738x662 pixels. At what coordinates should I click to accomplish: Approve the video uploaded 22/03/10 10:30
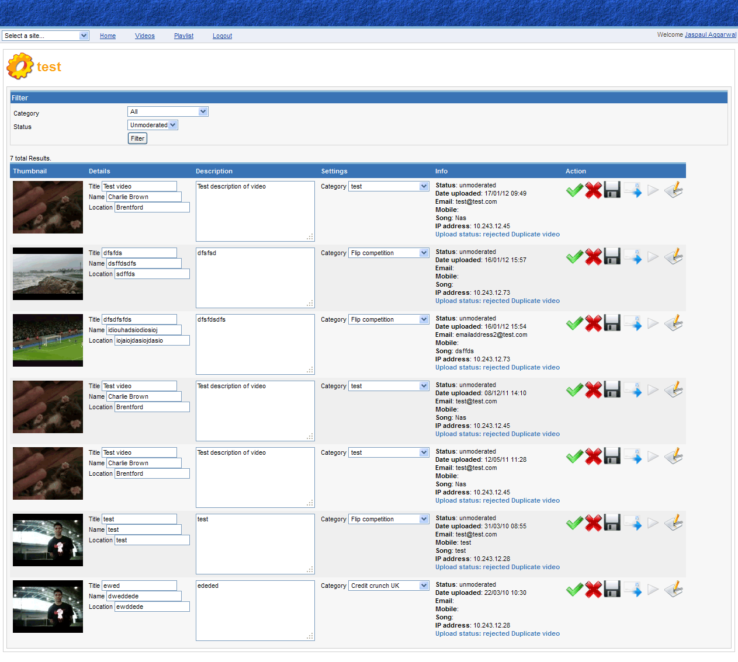point(574,590)
